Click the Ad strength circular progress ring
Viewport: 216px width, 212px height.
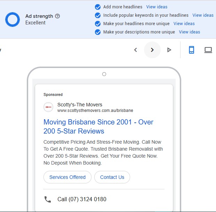(13, 20)
